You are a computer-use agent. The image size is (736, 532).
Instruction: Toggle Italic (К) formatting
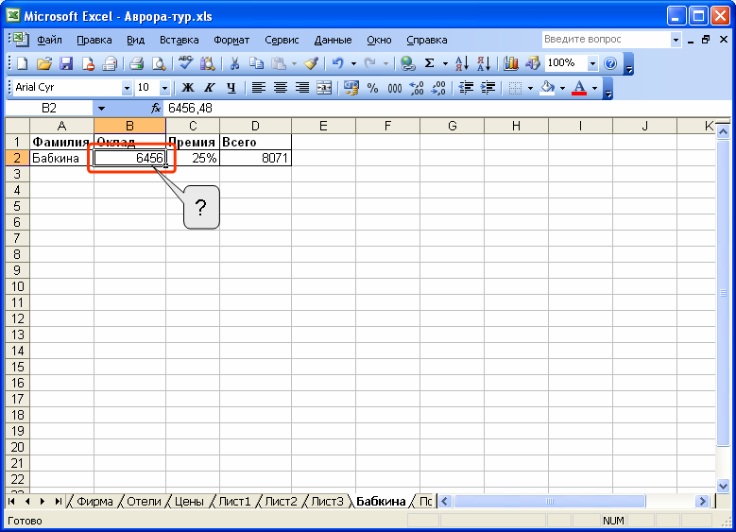pos(210,88)
